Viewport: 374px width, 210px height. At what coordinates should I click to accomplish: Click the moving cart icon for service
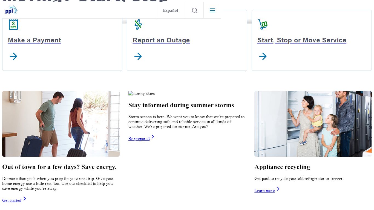(x=263, y=25)
